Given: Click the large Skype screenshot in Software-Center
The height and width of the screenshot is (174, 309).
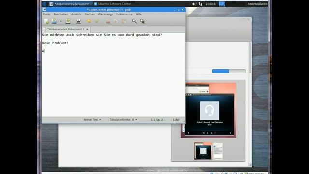Looking at the screenshot, I should [x=208, y=110].
